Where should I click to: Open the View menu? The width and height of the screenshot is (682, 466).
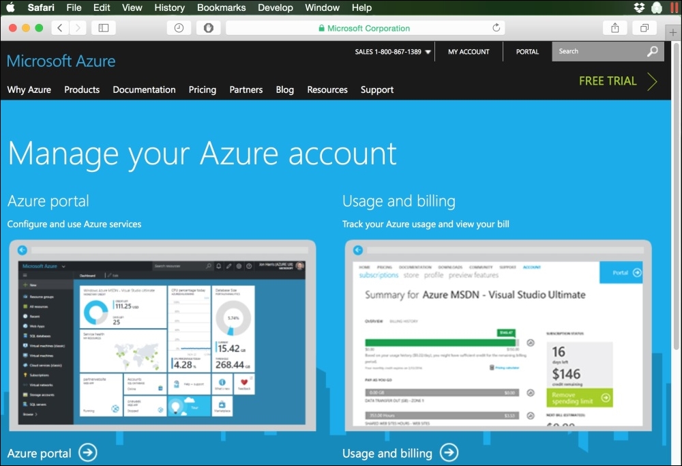tap(132, 8)
